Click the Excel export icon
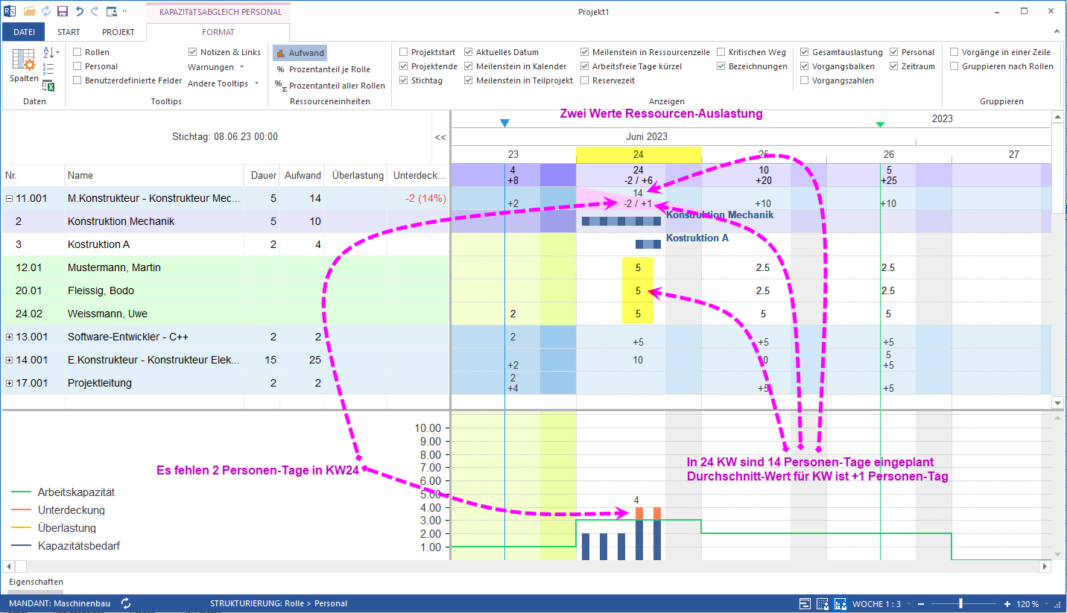 (x=49, y=85)
